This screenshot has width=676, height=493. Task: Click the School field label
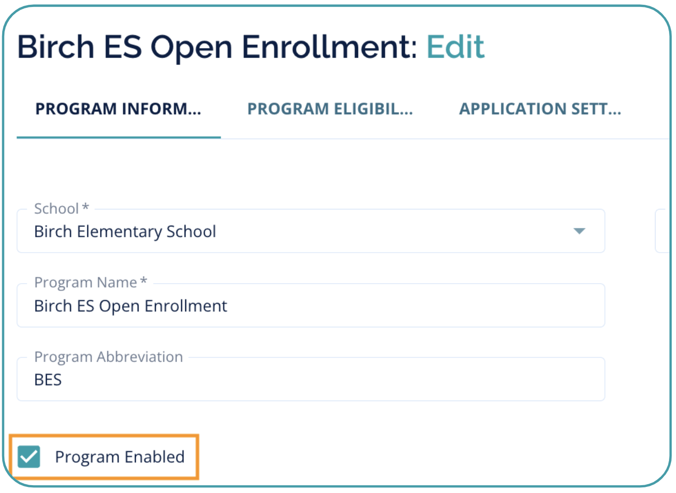pyautogui.click(x=56, y=209)
